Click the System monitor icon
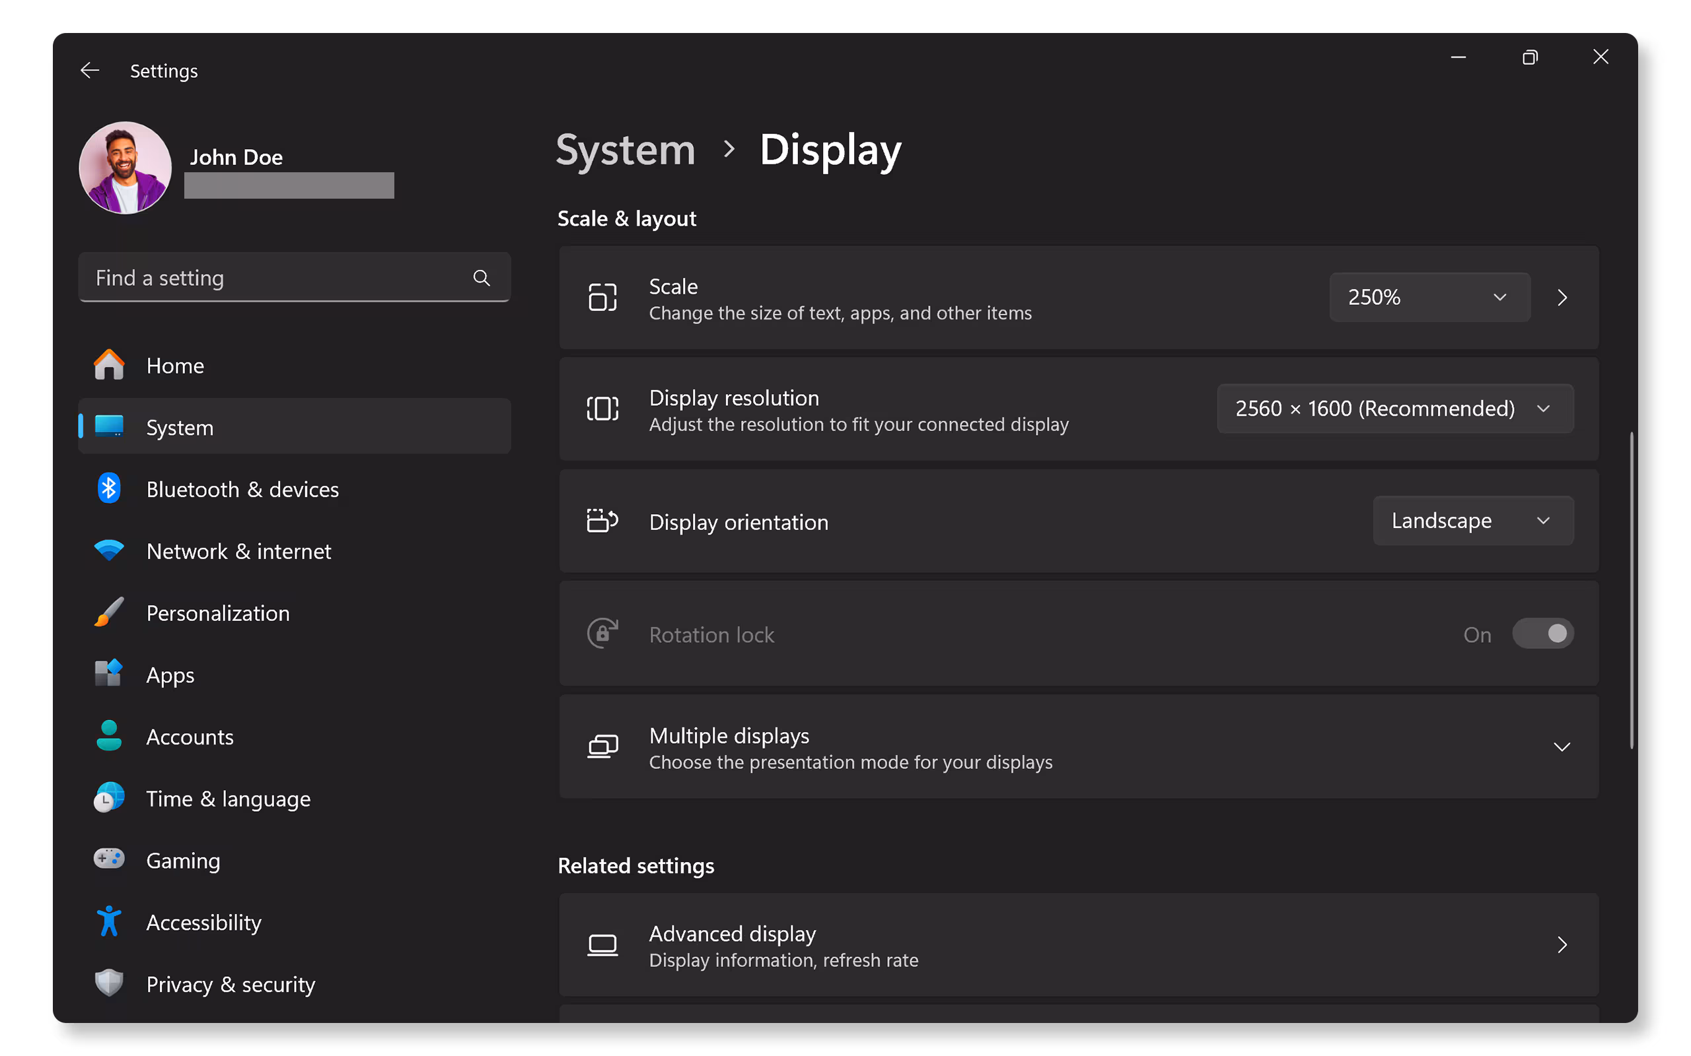 point(109,426)
